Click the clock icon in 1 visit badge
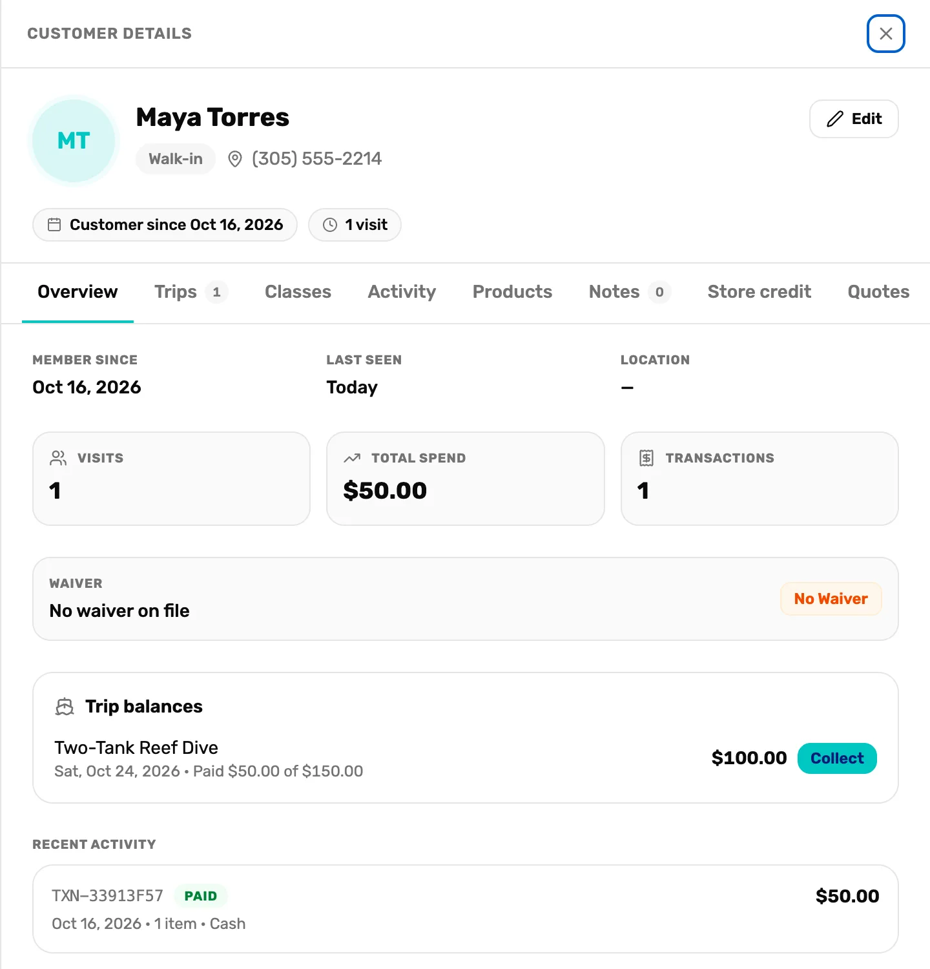The image size is (930, 969). [330, 225]
